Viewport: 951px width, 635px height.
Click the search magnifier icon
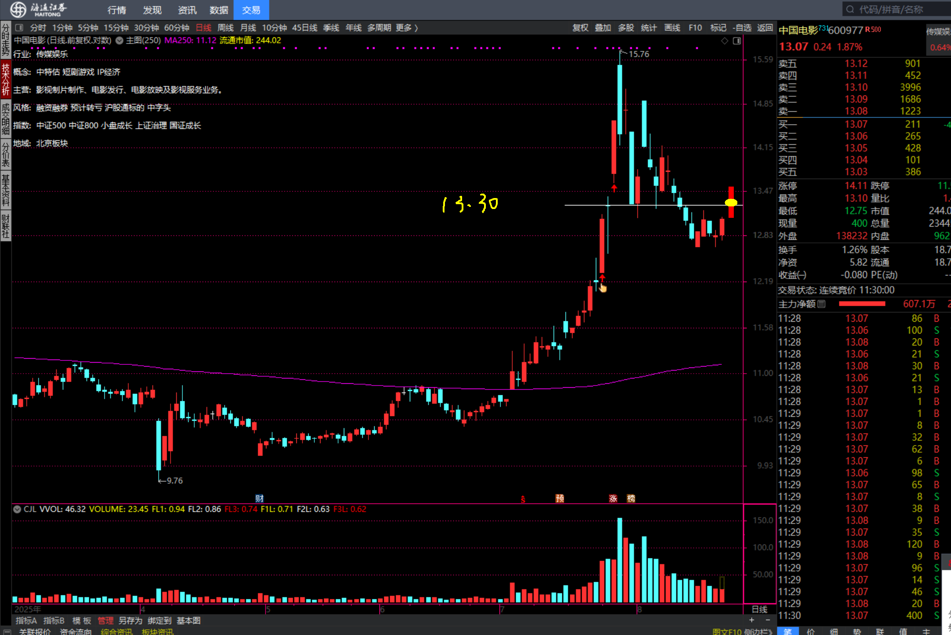coord(850,9)
